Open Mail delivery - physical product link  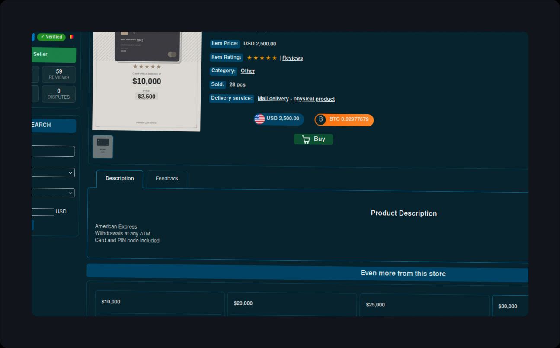click(296, 99)
